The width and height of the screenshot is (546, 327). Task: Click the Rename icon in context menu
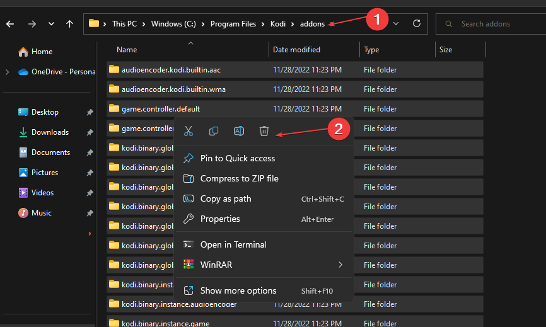pos(238,131)
